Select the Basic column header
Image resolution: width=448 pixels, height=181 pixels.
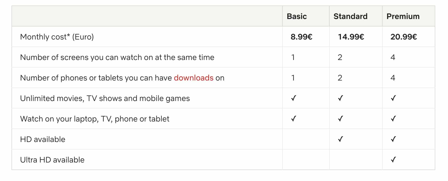[297, 16]
